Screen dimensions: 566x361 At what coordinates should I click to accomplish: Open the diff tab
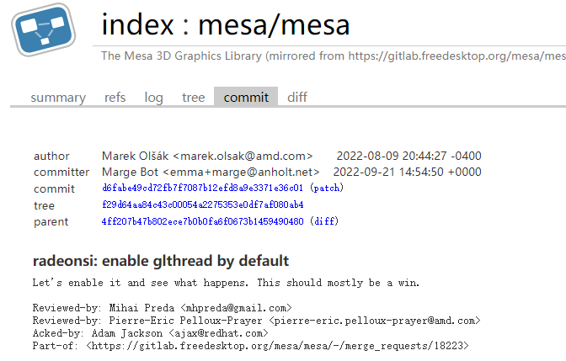[x=297, y=98]
